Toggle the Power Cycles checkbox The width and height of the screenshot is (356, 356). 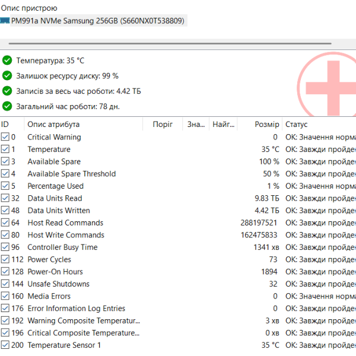pyautogui.click(x=5, y=259)
